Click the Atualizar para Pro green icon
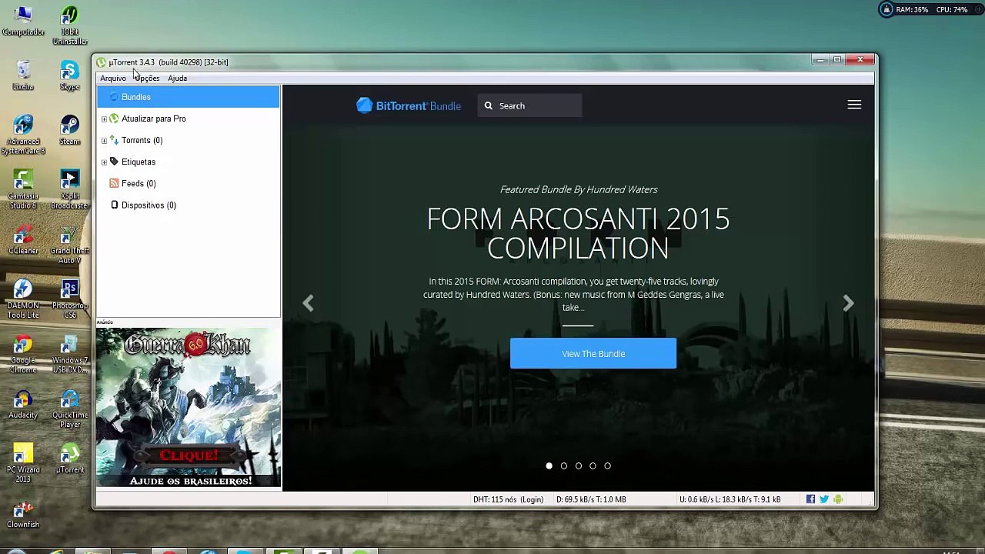This screenshot has width=985, height=554. tap(114, 118)
